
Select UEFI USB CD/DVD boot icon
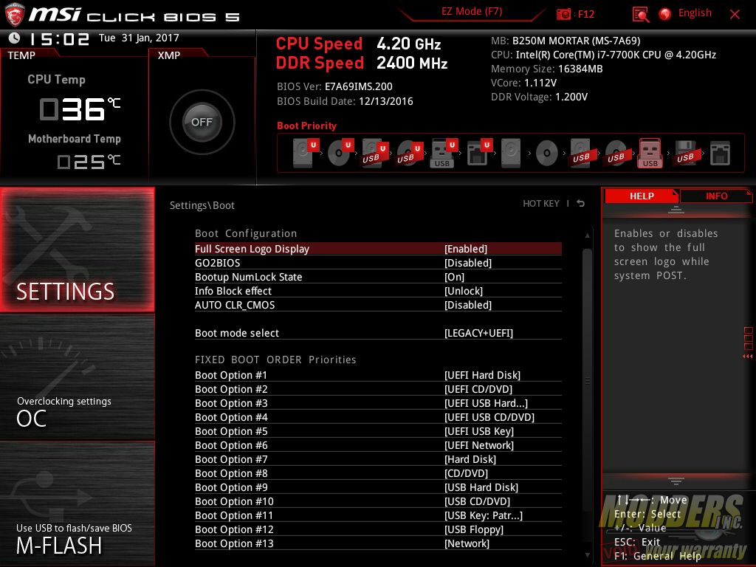pos(410,154)
